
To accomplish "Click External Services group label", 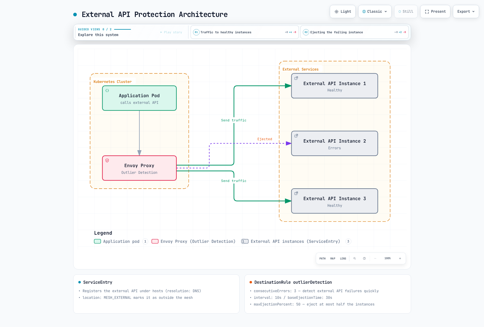I will 300,69.
